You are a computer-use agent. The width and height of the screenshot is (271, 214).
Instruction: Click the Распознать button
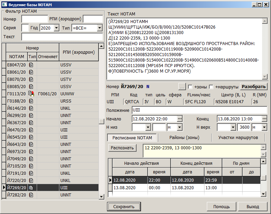(122, 148)
